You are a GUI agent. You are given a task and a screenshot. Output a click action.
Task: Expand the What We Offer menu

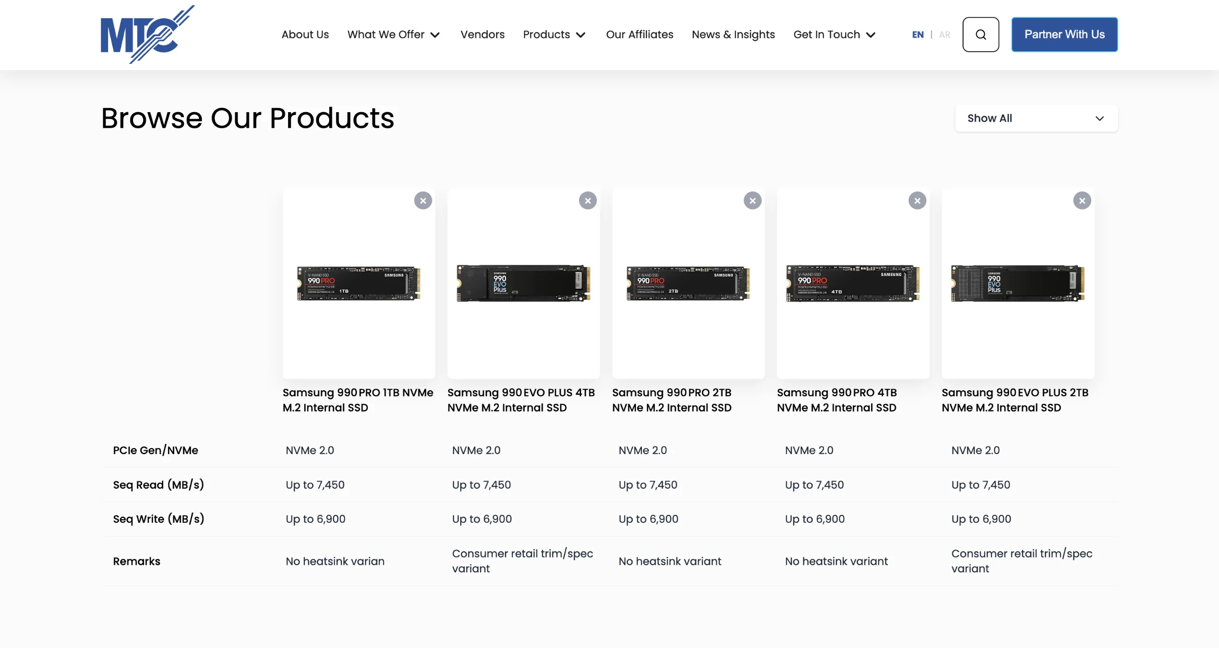394,35
